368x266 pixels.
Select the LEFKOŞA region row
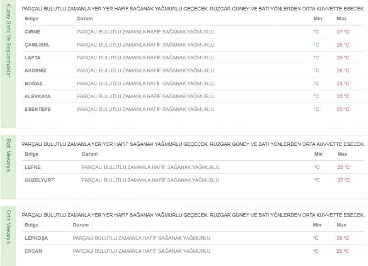(37, 238)
